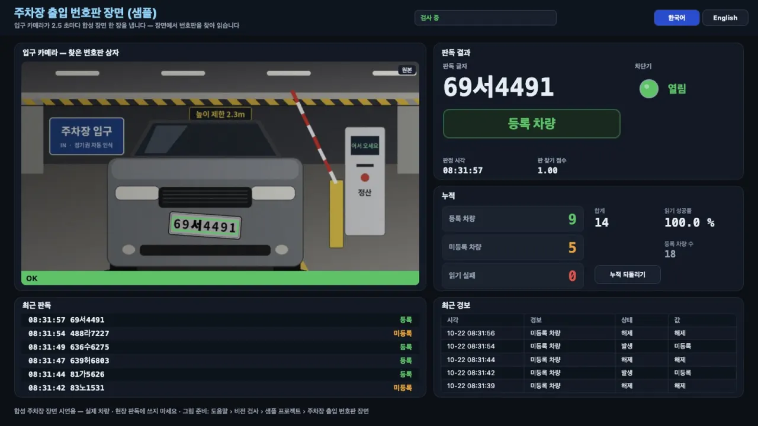Click the 판 찾기 점수 value 1.00
Image resolution: width=758 pixels, height=426 pixels.
click(x=547, y=170)
